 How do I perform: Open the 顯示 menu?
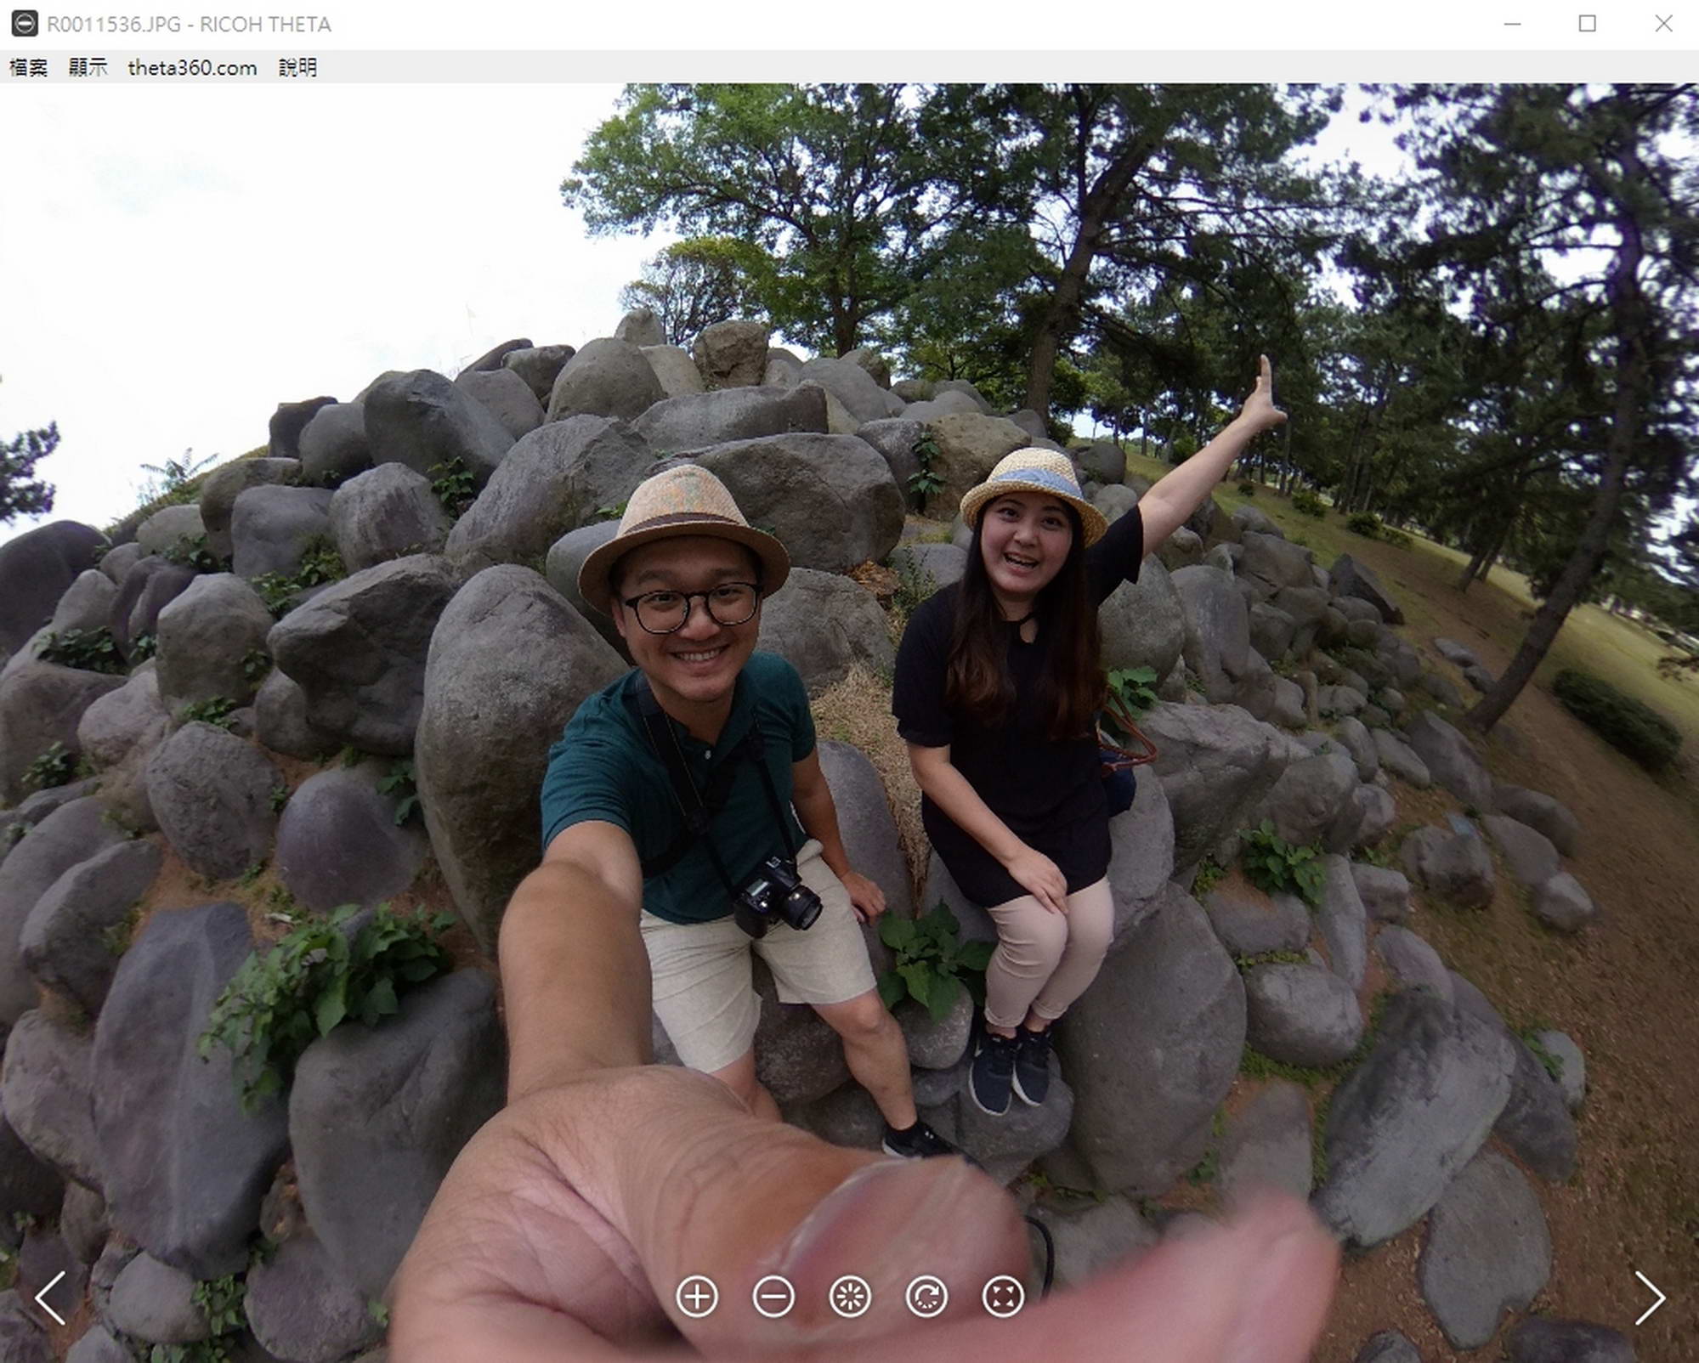click(88, 67)
